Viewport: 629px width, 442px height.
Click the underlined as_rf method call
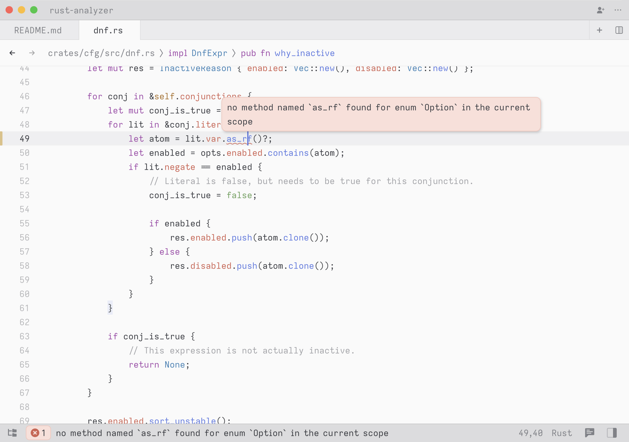pos(239,139)
